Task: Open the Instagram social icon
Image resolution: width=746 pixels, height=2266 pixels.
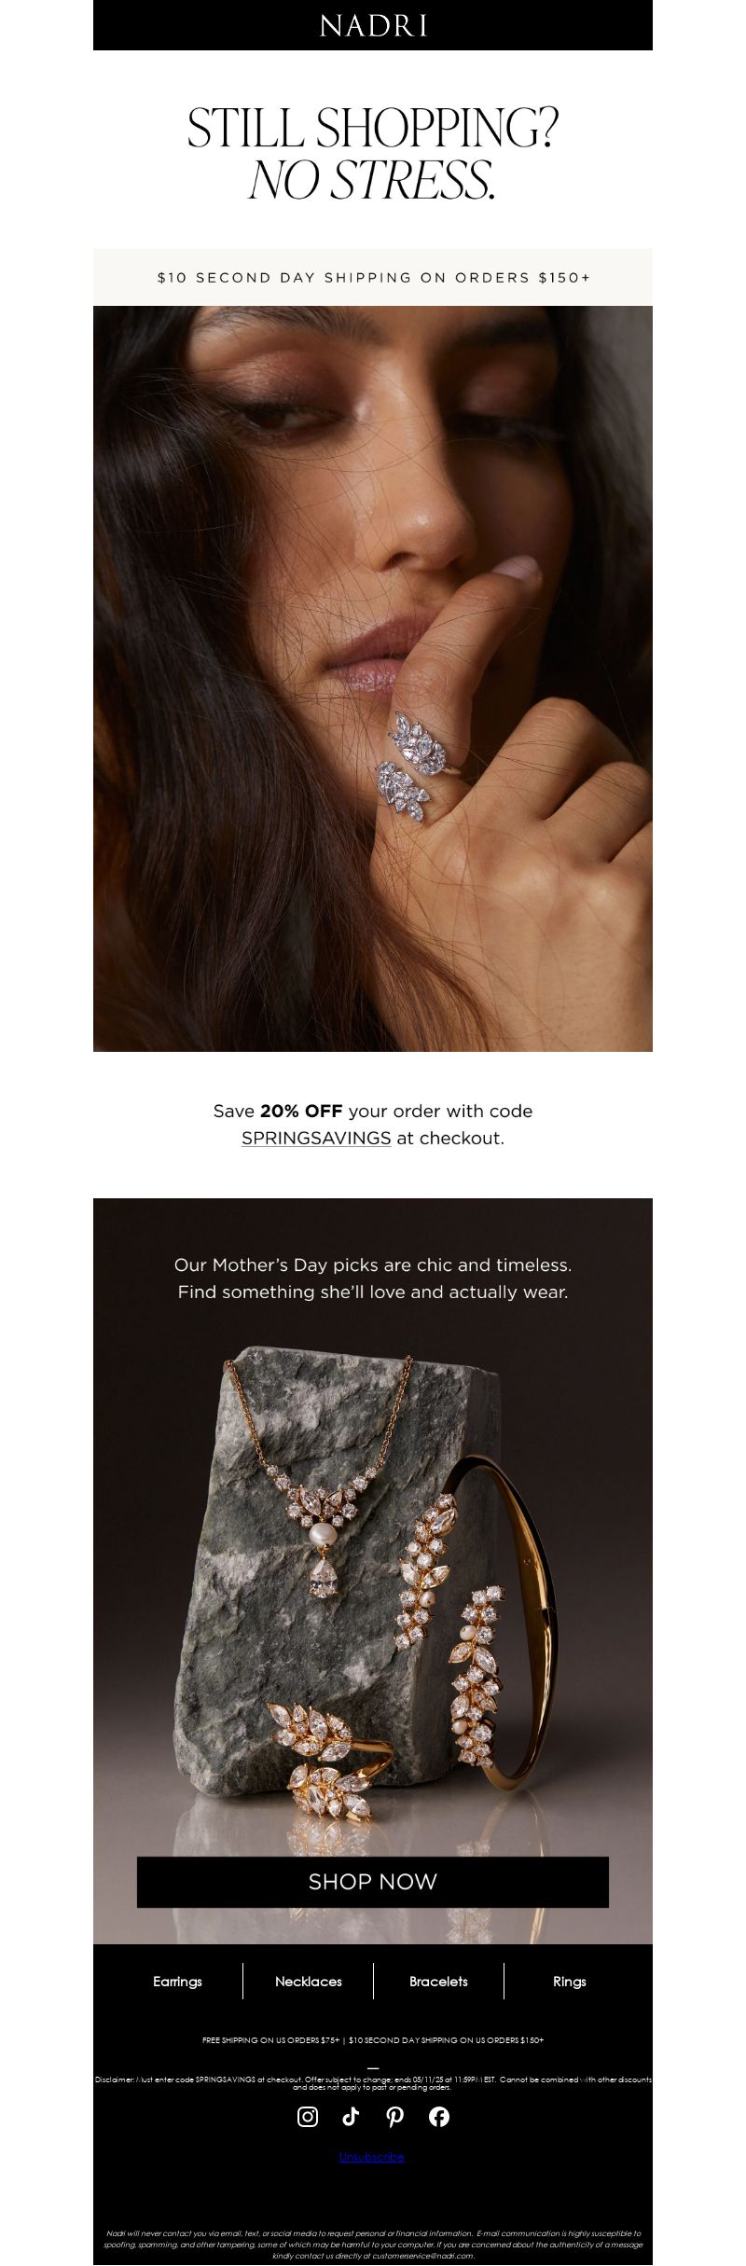Action: [307, 2116]
